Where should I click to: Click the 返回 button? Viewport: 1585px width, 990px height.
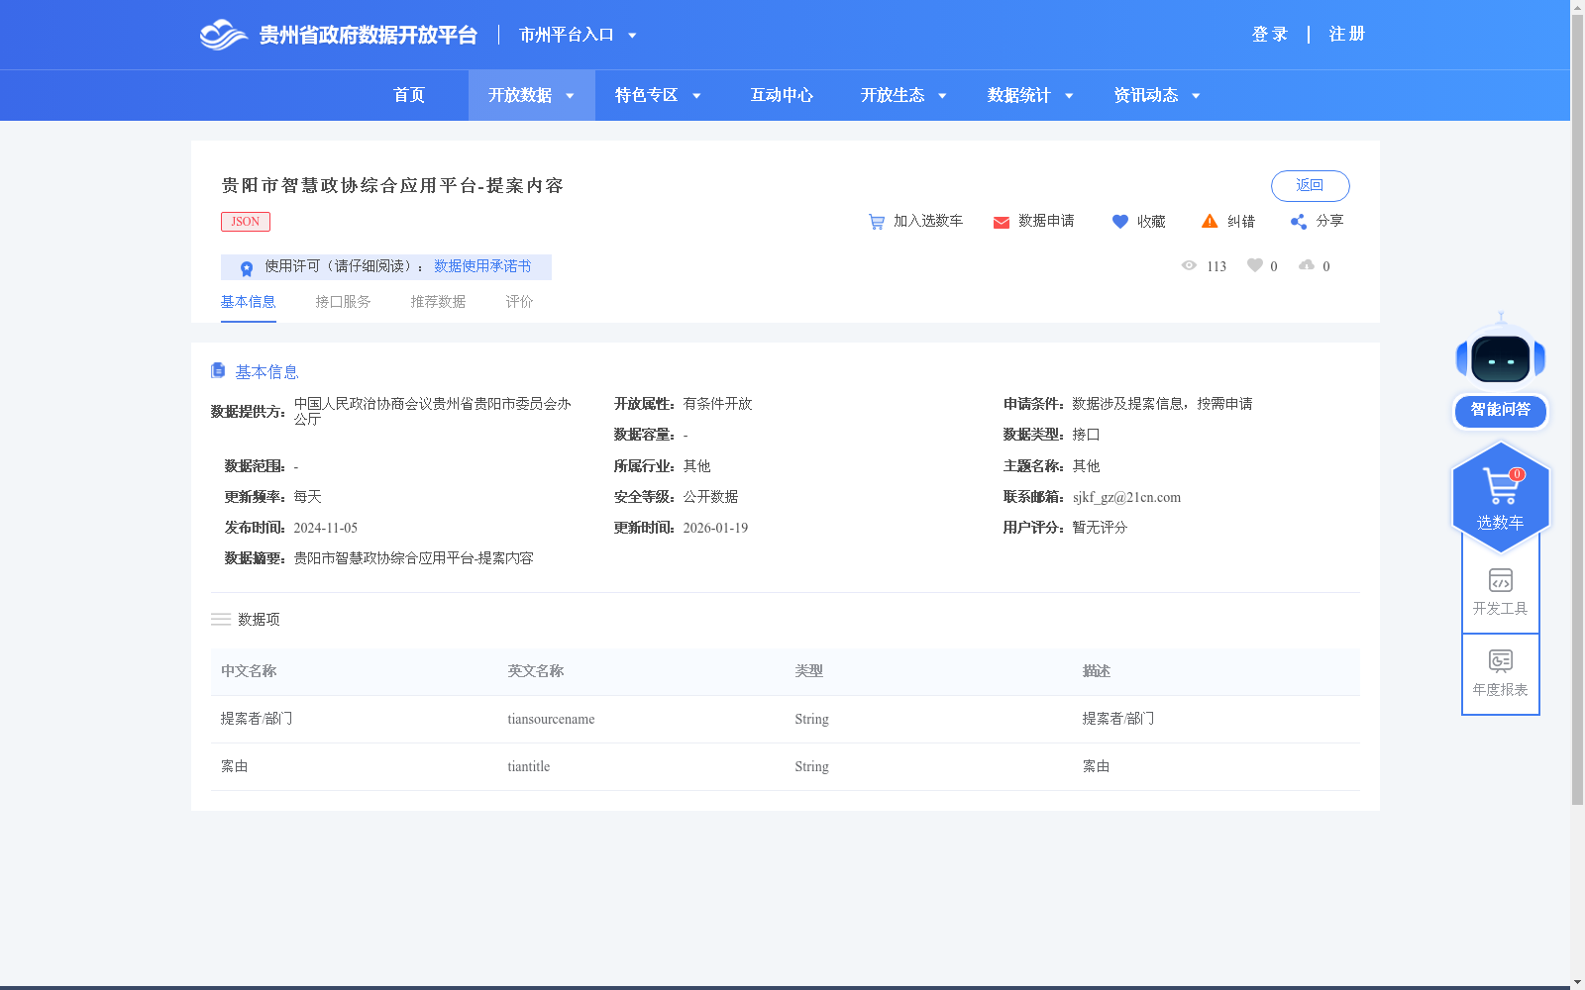(x=1310, y=186)
